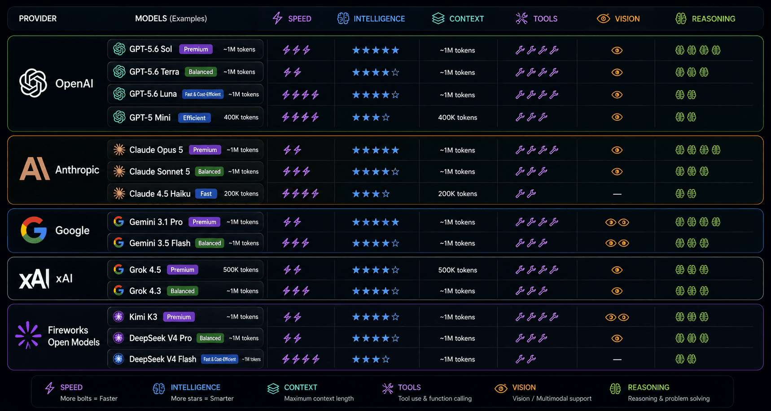
Task: Click the round icon beside Kimi K3
Action: point(118,317)
